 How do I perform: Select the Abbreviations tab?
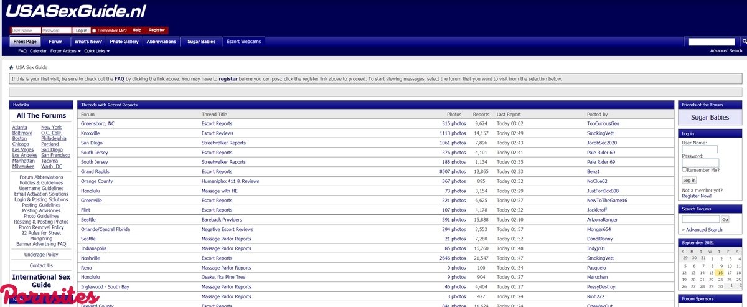(161, 42)
